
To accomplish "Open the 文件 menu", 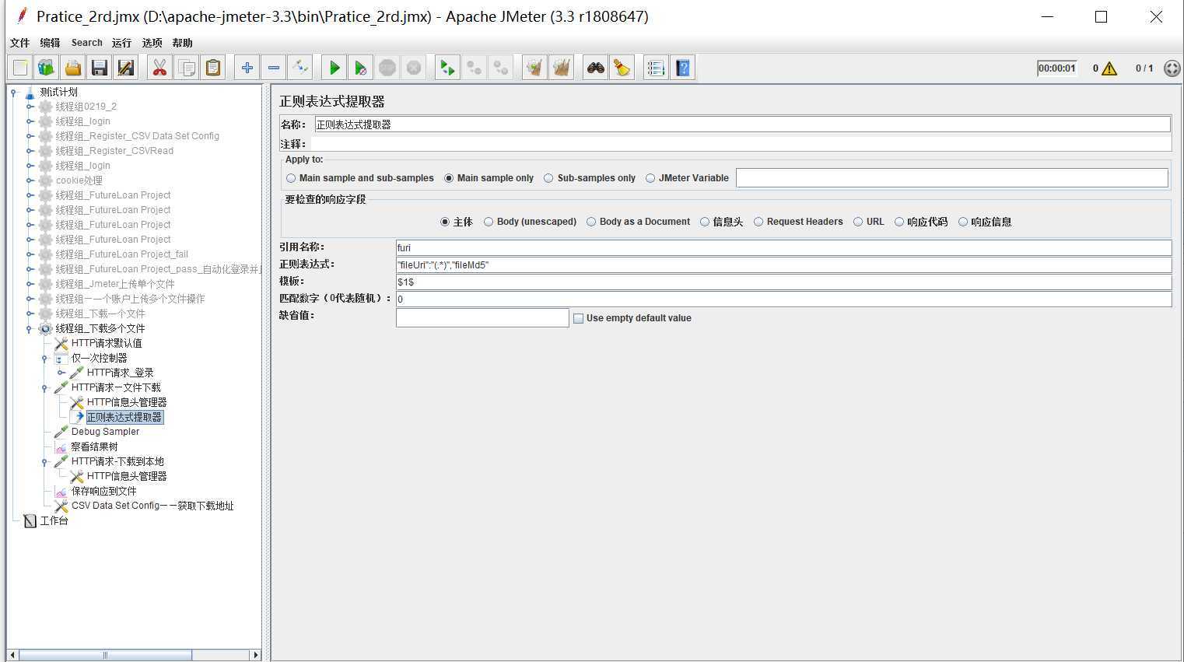I will 19,43.
